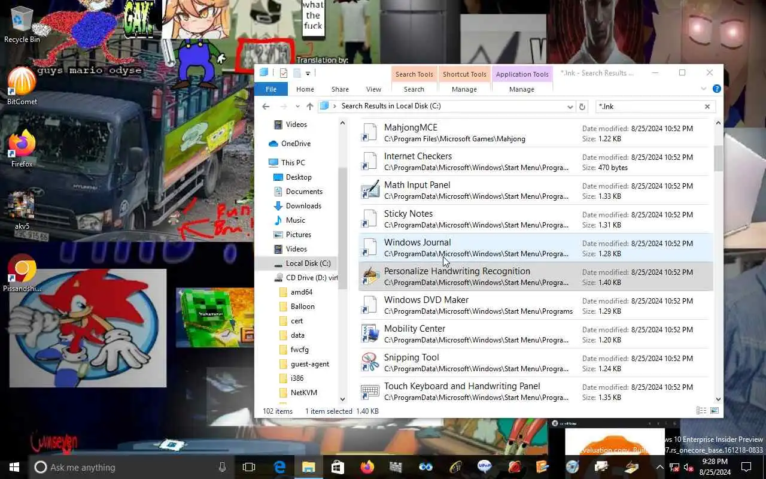Click the taskbar clock showing 9:28 PM

click(x=714, y=467)
